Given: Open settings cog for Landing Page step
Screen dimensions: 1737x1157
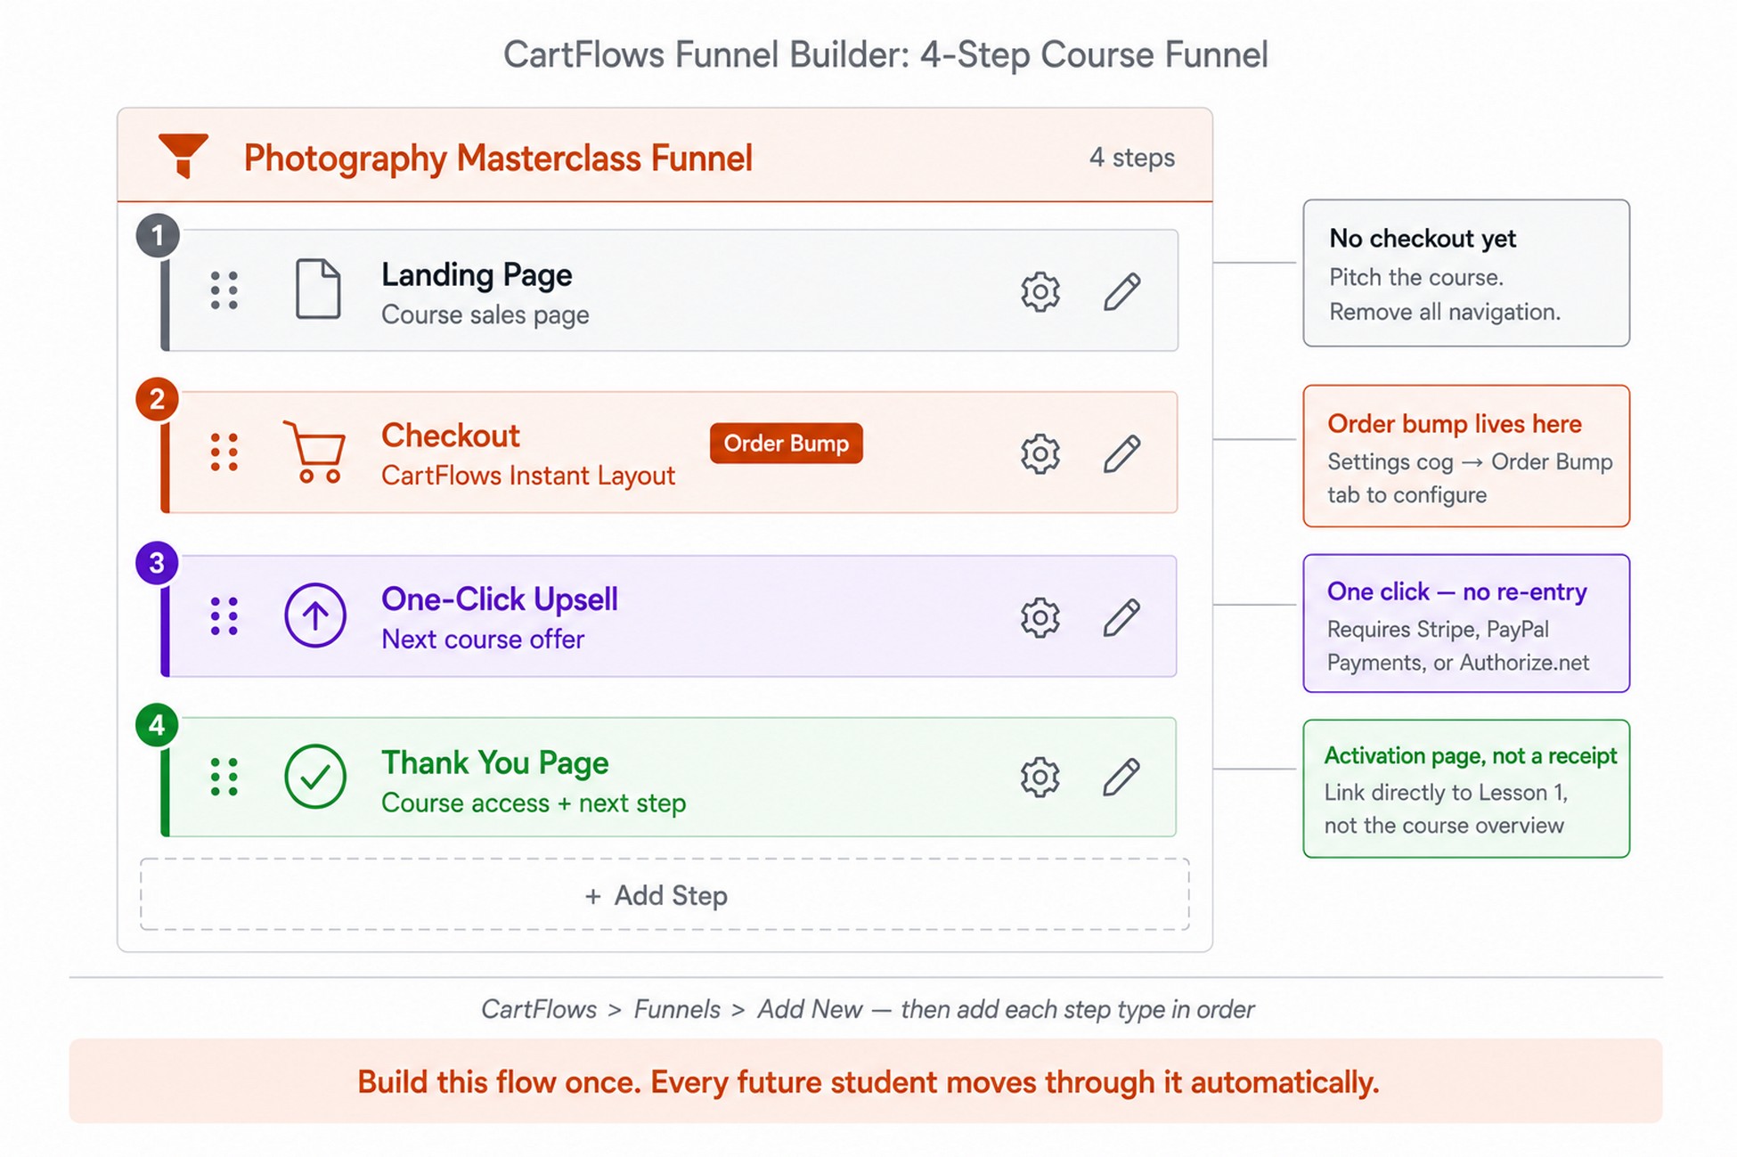Looking at the screenshot, I should (1040, 291).
